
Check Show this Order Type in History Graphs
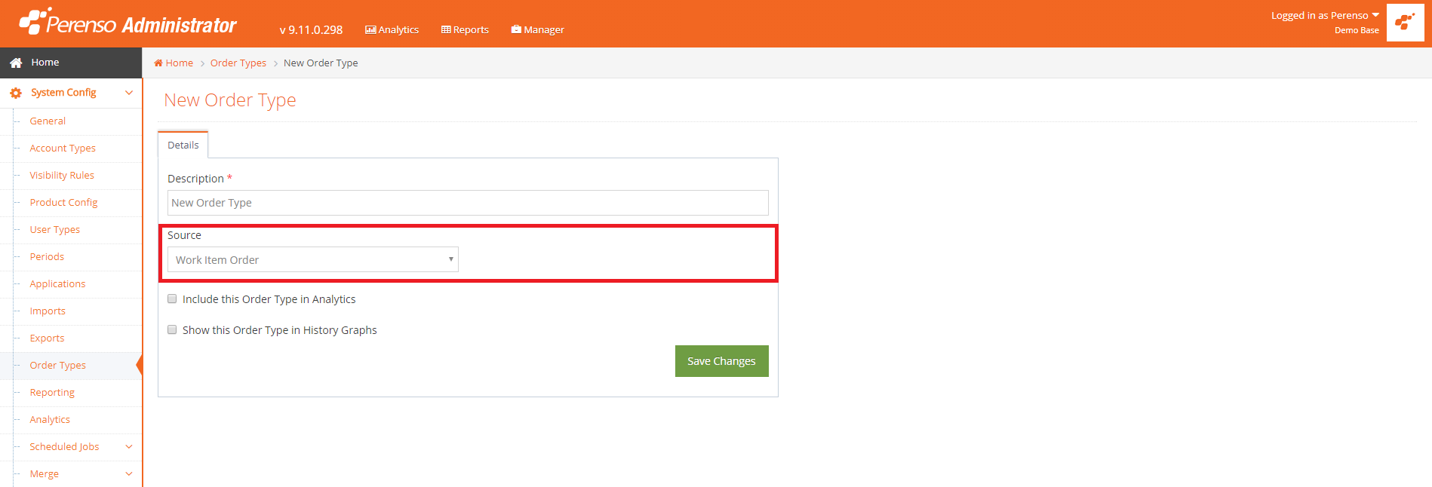click(x=172, y=329)
